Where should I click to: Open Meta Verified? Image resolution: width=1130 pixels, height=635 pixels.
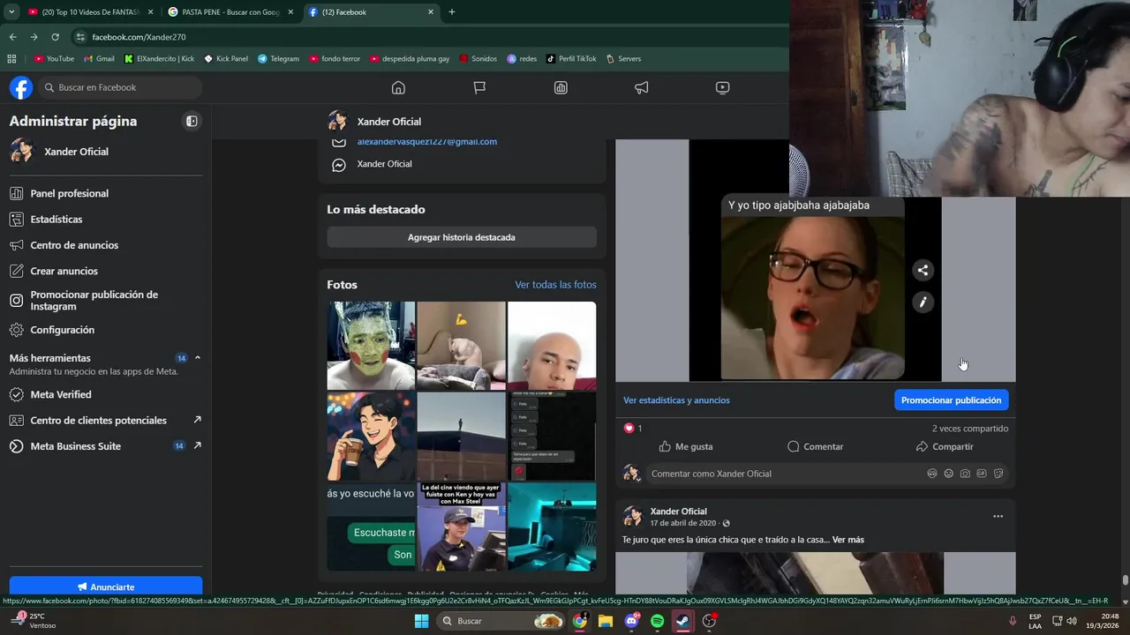pos(106,394)
